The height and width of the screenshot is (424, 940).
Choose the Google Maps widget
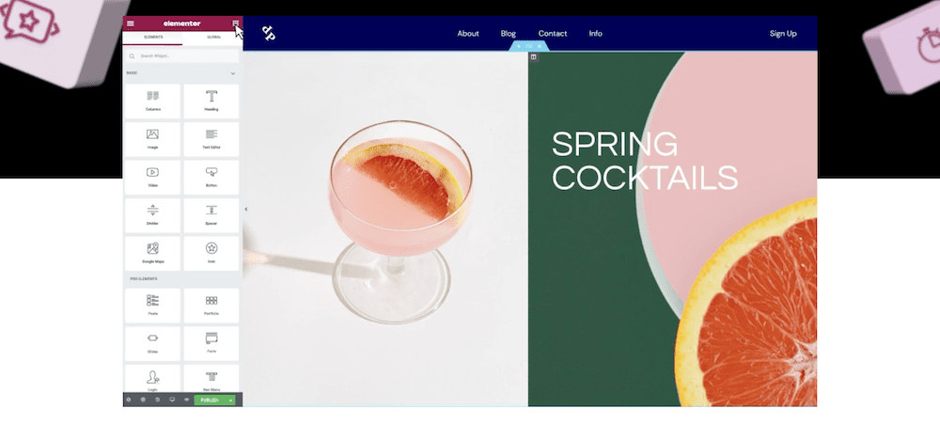(x=152, y=253)
